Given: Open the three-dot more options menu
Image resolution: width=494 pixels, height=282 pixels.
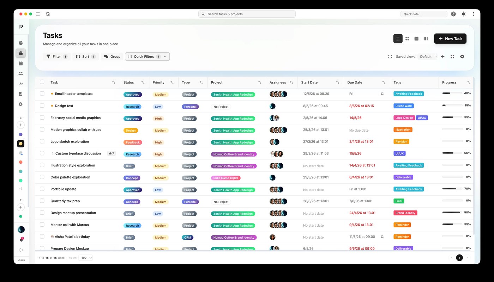Looking at the screenshot, I should pos(474,14).
